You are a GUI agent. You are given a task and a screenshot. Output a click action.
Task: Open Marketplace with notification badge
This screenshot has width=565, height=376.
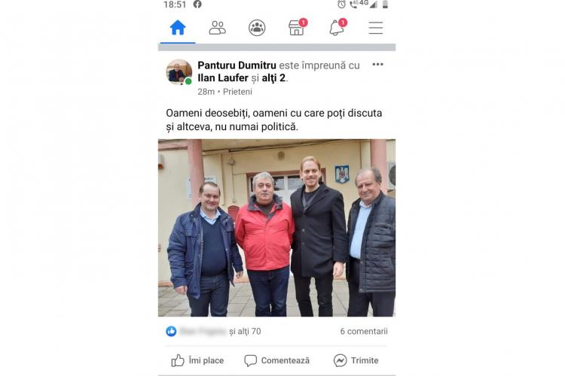pyautogui.click(x=298, y=27)
